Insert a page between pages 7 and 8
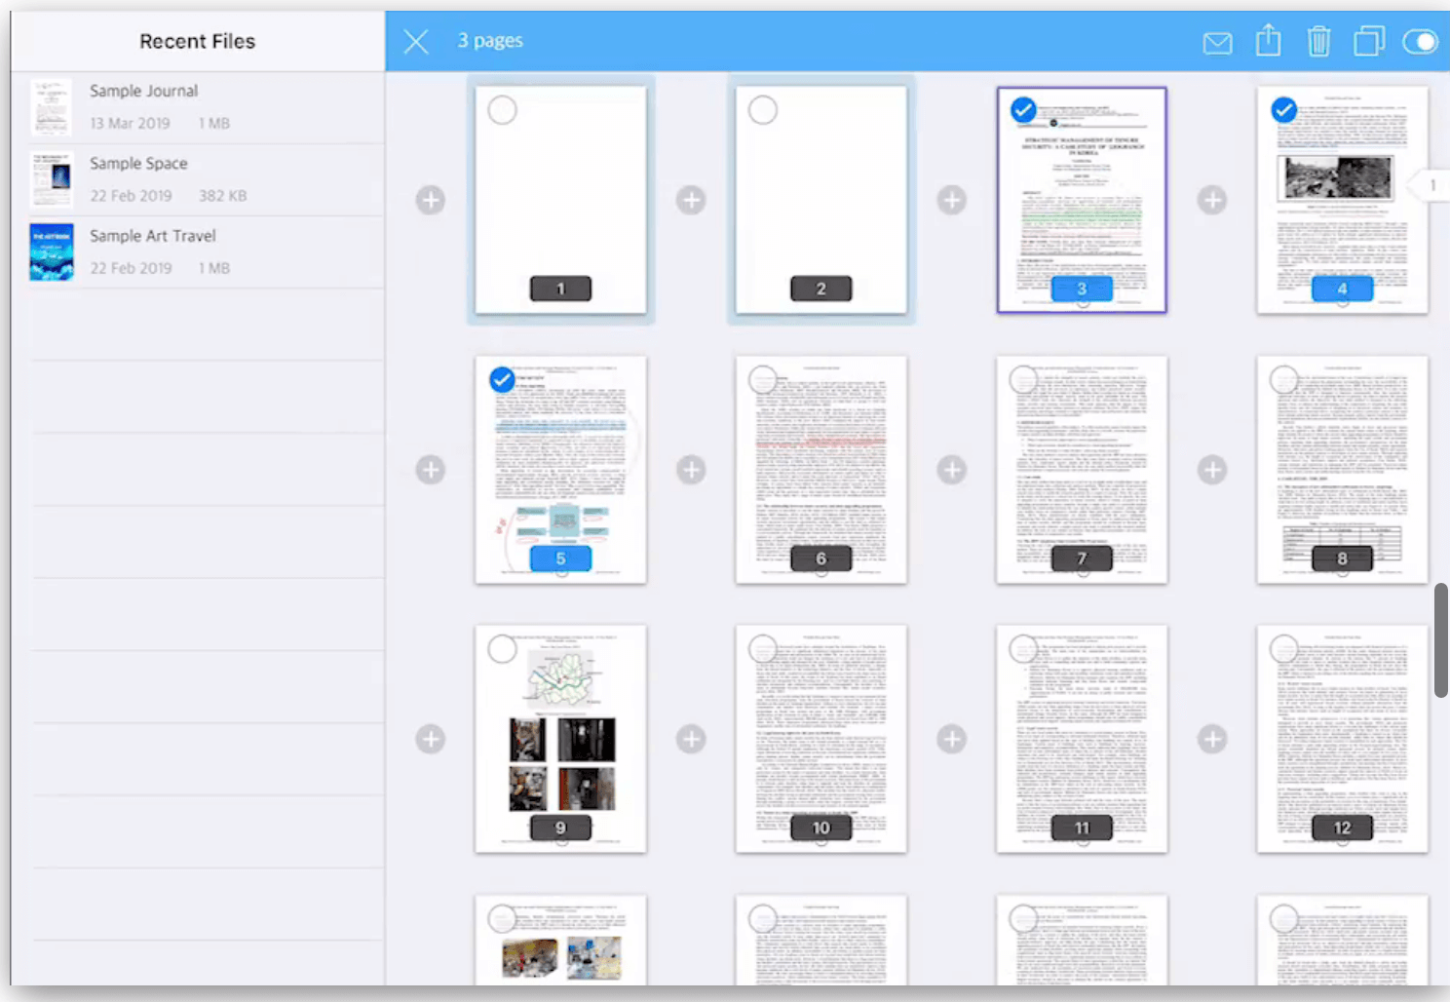 click(x=1212, y=470)
